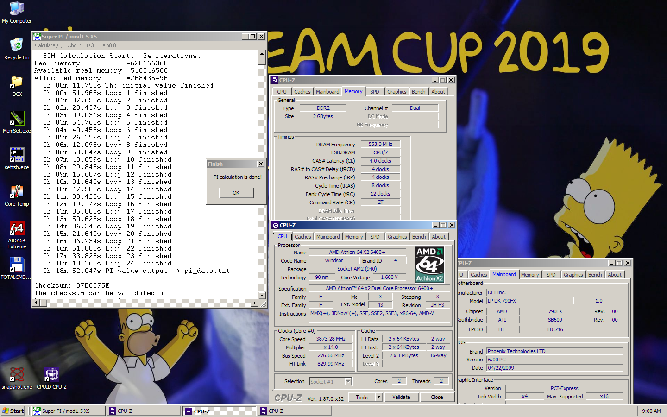
Task: Click the AMD Athlon 64 X2 logo
Action: click(x=429, y=265)
